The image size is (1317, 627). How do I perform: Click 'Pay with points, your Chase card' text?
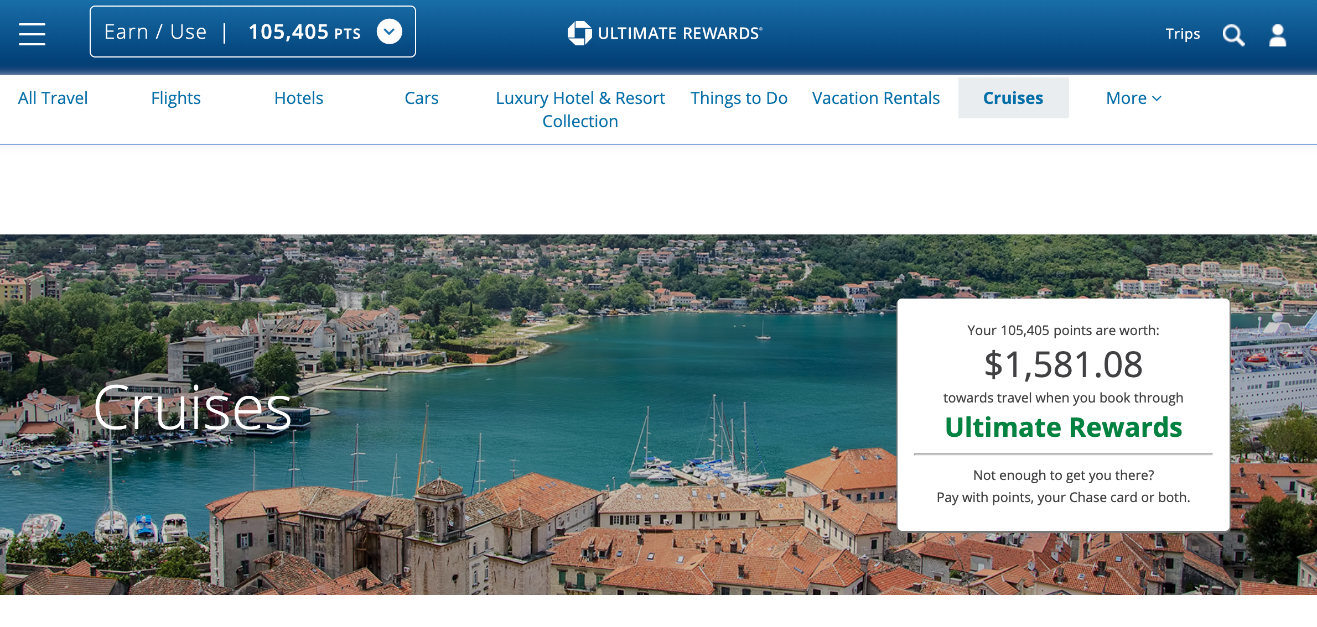coord(1063,497)
